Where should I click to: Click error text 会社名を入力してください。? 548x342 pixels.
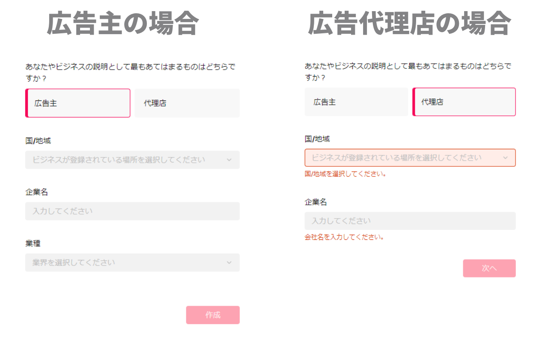(344, 237)
